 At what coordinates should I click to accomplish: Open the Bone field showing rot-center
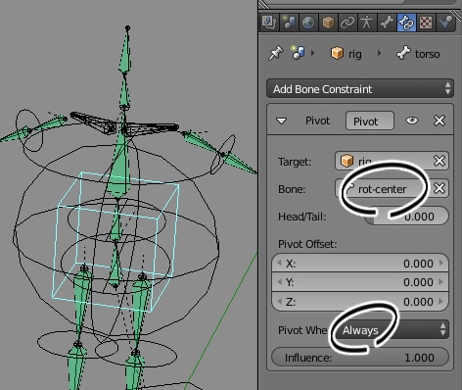tap(384, 189)
